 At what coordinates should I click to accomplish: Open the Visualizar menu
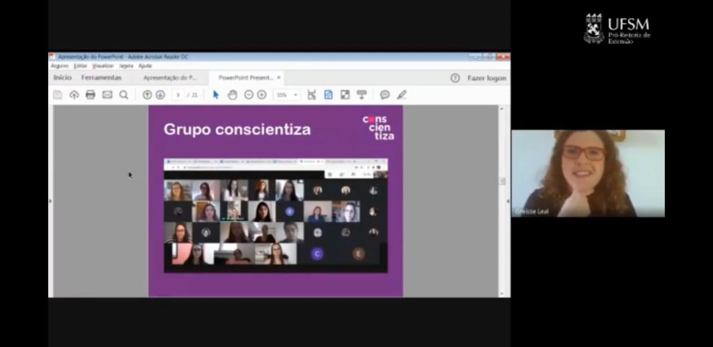[103, 65]
